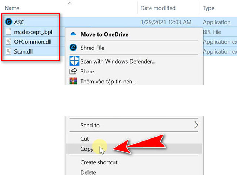The image size is (237, 175).
Task: Click the Application type of ASC
Action: click(x=217, y=22)
